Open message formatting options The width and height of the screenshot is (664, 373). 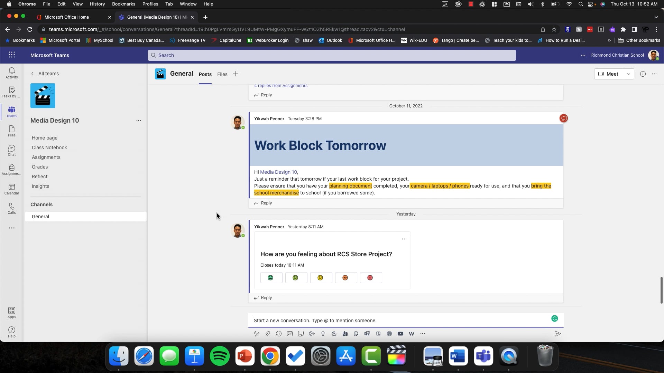pos(256,334)
